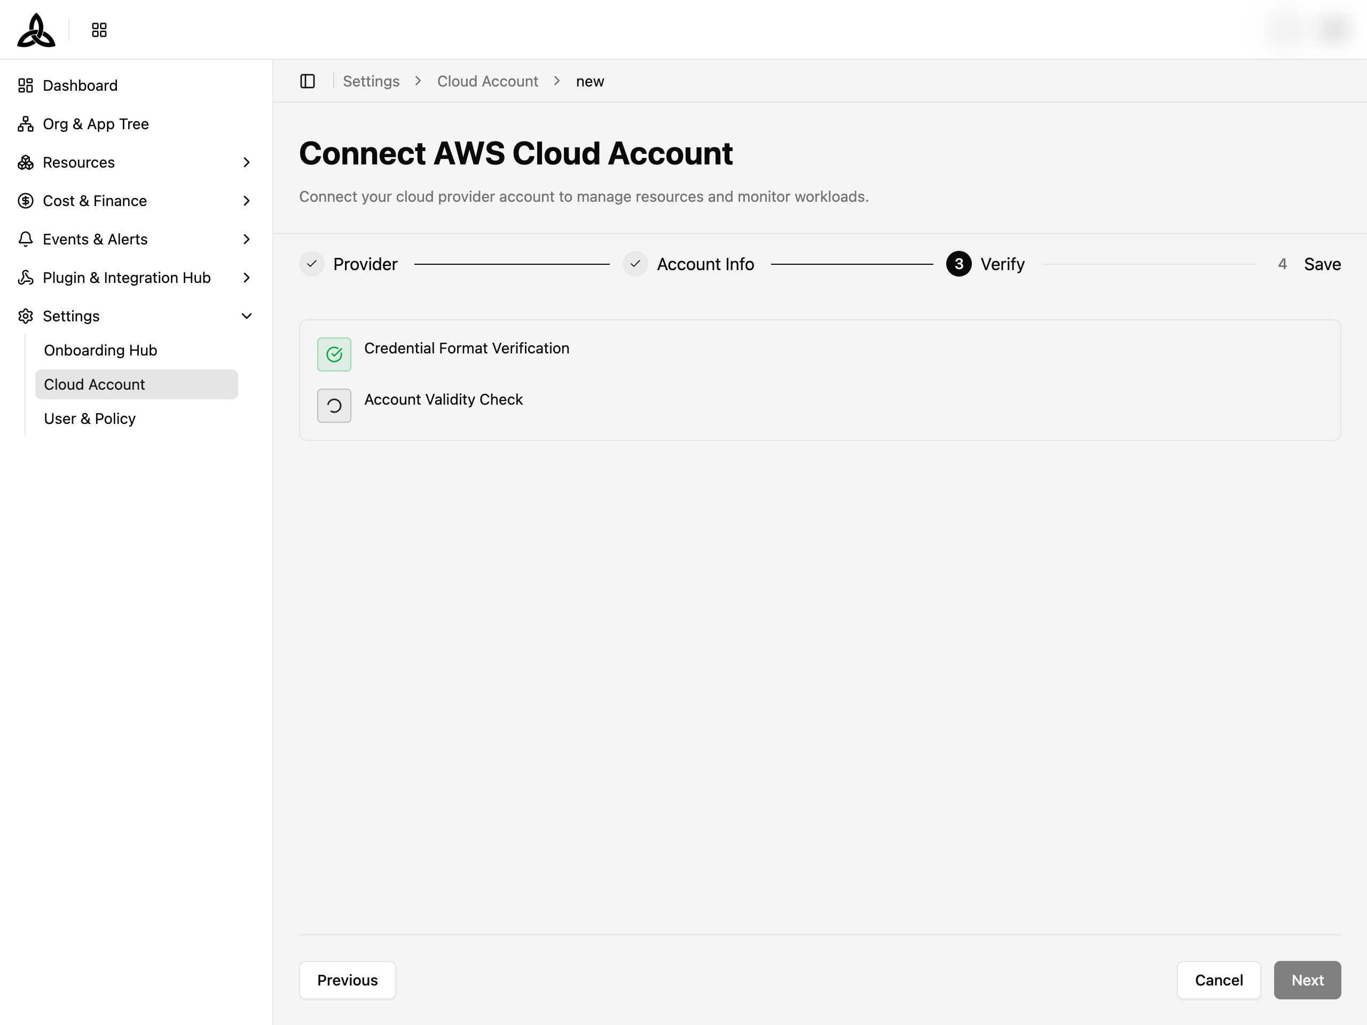Select Cloud Account under Settings
This screenshot has width=1367, height=1025.
point(137,384)
